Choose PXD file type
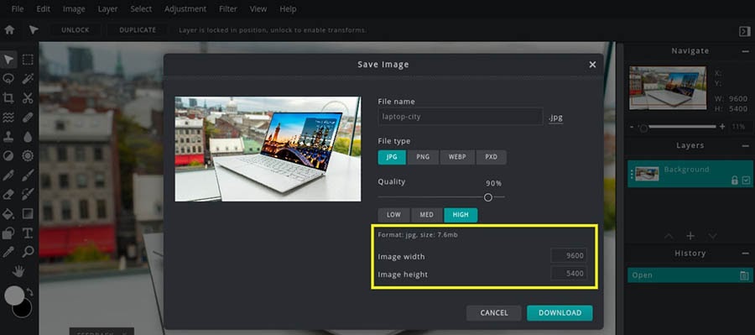 491,158
